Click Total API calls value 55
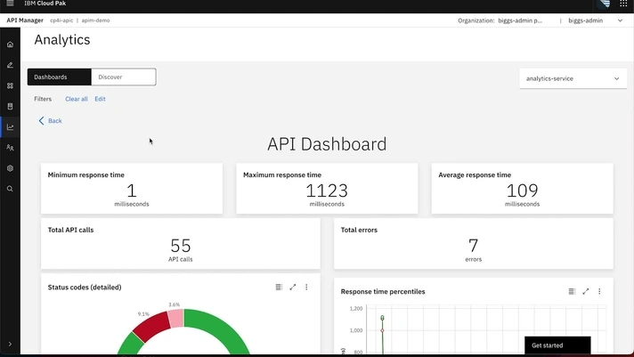 181,246
